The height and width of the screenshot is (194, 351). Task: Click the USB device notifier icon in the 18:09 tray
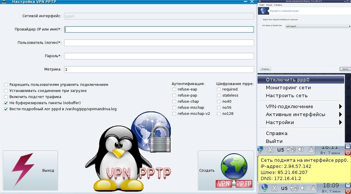coord(294,188)
